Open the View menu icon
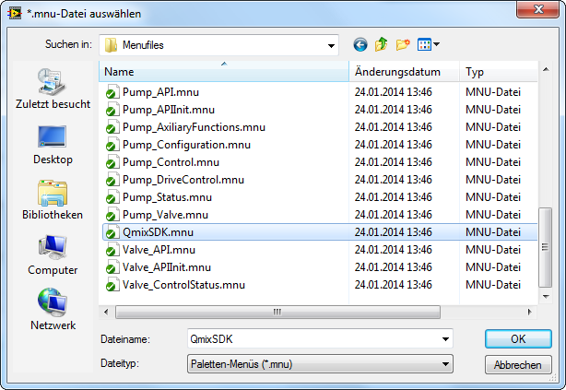Image resolution: width=566 pixels, height=390 pixels. click(428, 45)
